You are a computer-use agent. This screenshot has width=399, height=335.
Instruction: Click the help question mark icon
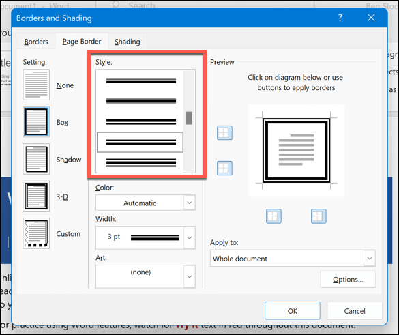click(x=340, y=18)
